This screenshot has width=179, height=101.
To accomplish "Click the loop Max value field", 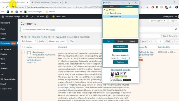I will (127, 58).
